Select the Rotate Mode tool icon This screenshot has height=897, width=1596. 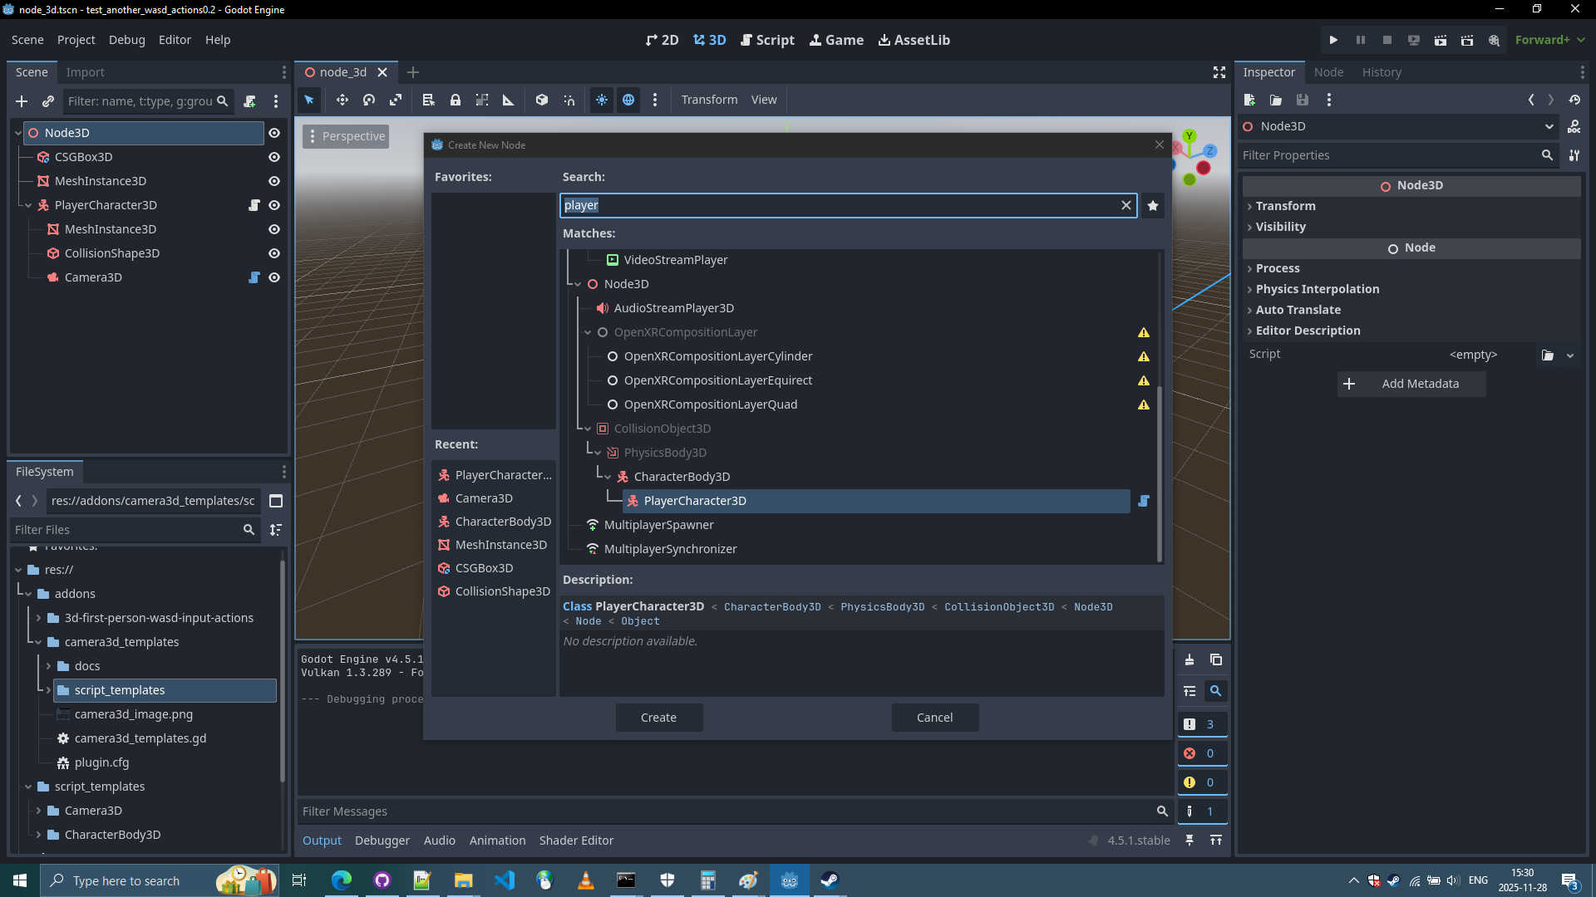pos(369,100)
